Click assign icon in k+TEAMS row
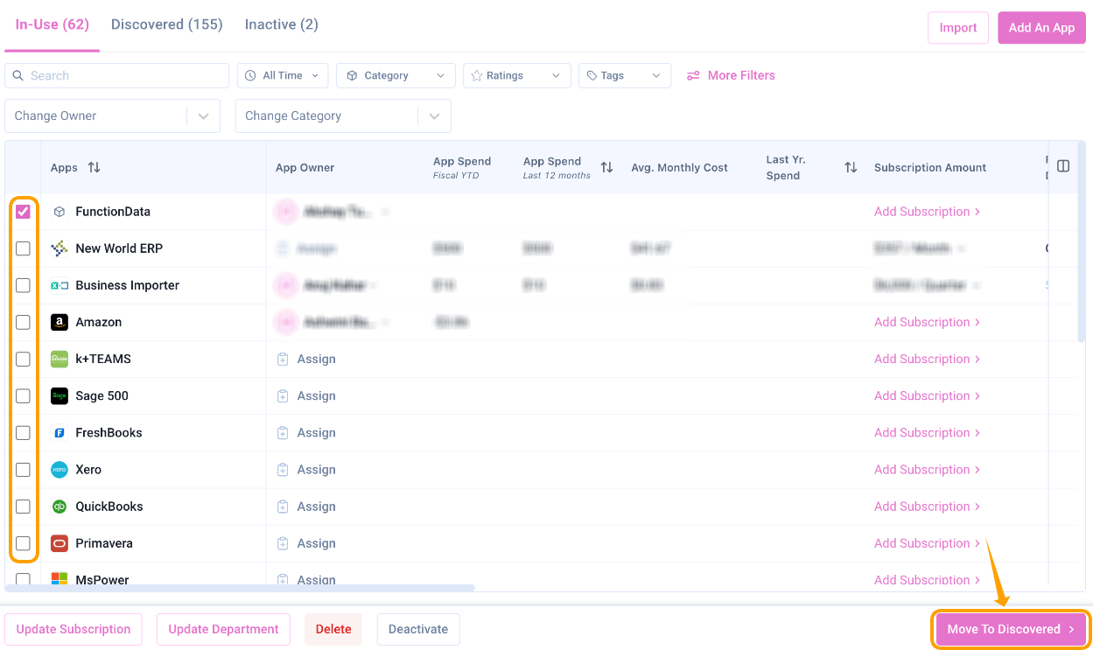The image size is (1093, 650). pos(283,359)
